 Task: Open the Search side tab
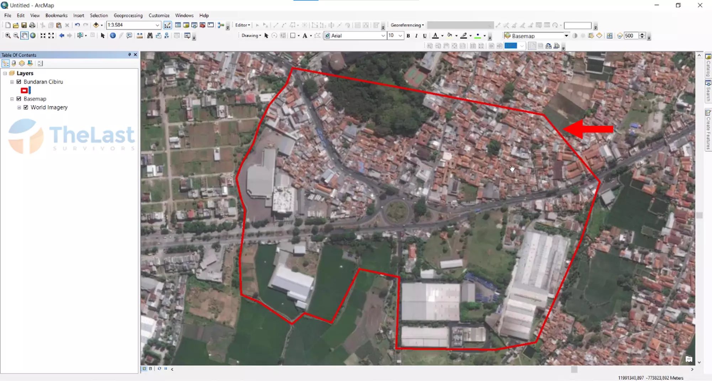pos(708,91)
